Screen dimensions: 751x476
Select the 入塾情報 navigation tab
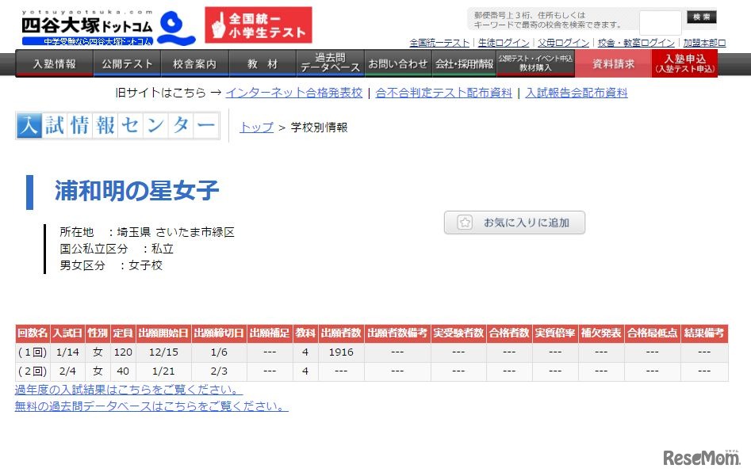pyautogui.click(x=53, y=63)
